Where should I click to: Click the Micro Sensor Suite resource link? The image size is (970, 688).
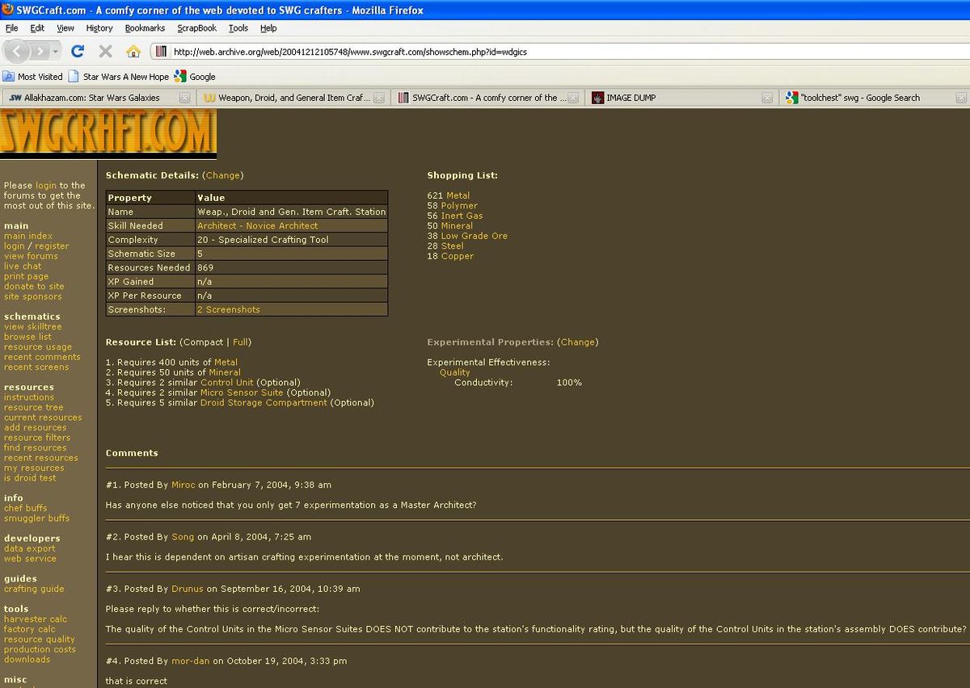point(242,392)
